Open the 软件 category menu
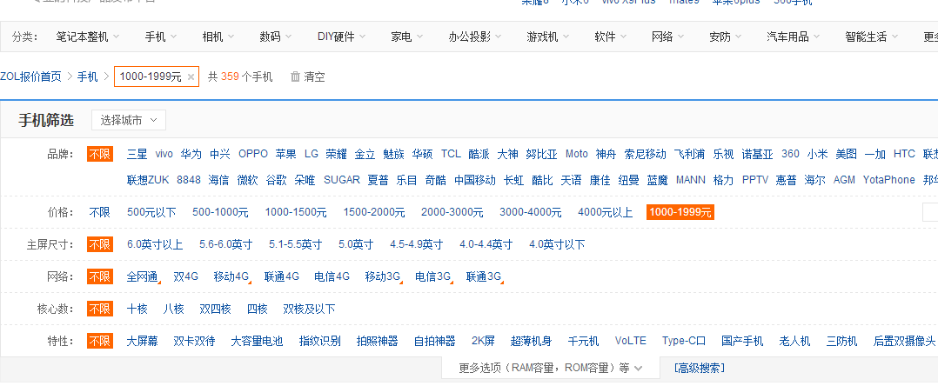938x386 pixels. tap(611, 37)
